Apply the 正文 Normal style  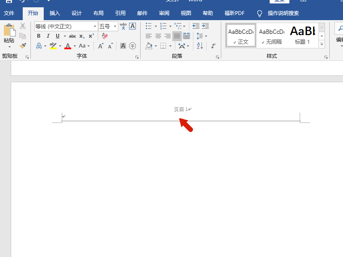[241, 36]
